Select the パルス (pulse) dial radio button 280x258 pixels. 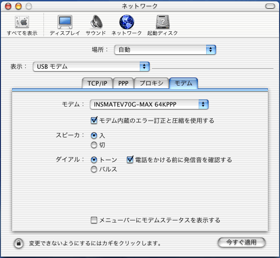(94, 169)
